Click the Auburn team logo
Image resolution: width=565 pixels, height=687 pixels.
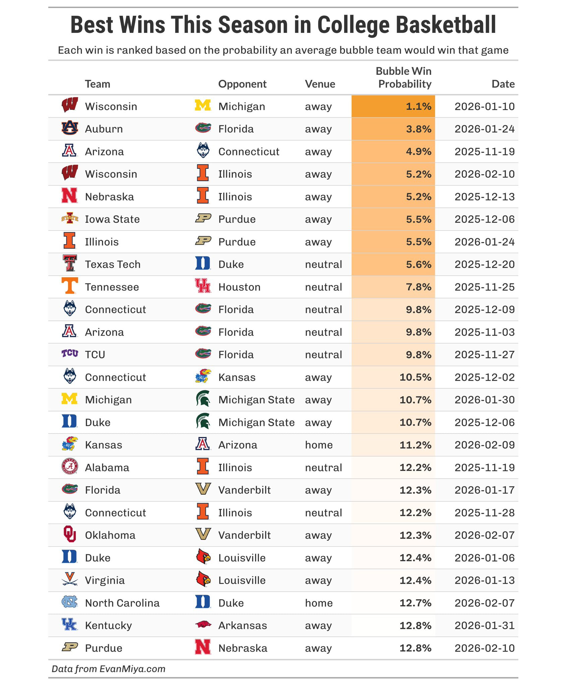[x=70, y=128]
